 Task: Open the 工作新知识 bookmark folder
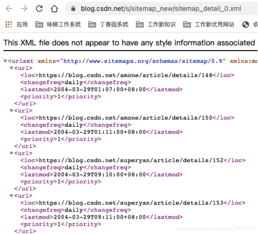[156, 24]
